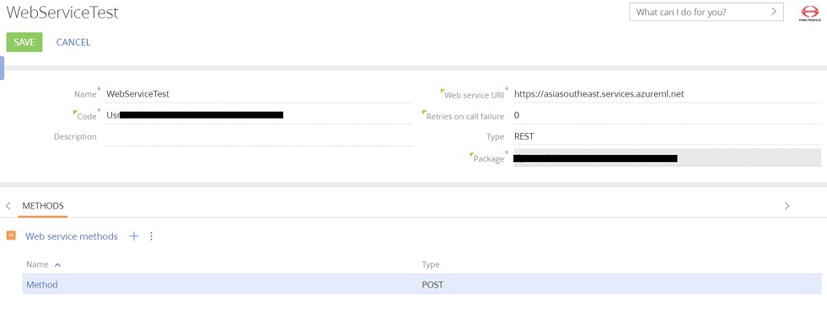Focus the Name input field
Viewport: 827px width, 317px height.
(260, 94)
